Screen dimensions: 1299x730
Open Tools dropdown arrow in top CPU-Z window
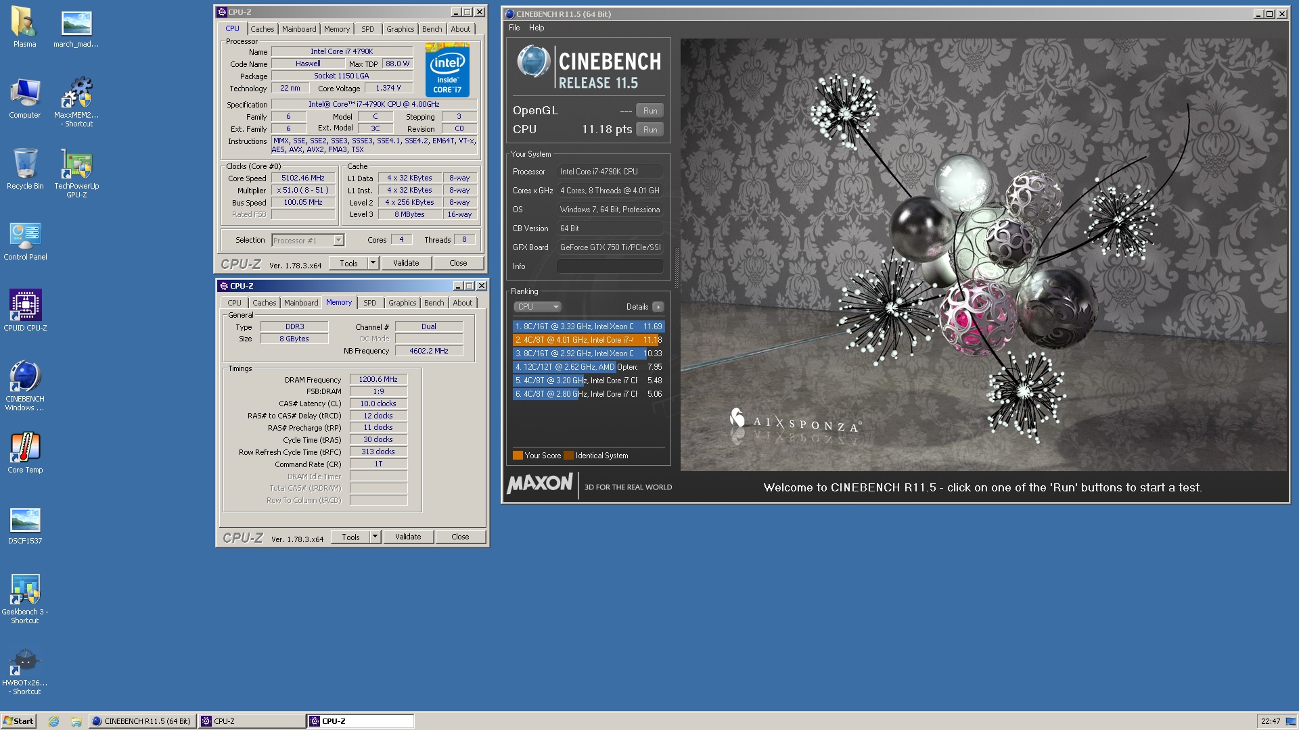point(373,263)
